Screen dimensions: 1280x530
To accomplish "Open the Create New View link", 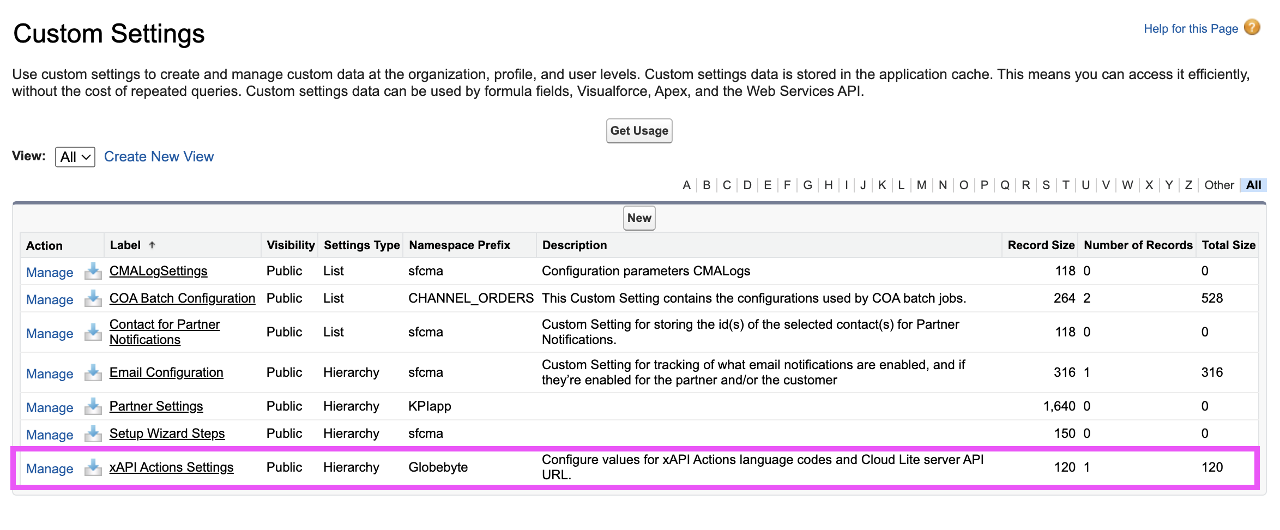I will 159,157.
